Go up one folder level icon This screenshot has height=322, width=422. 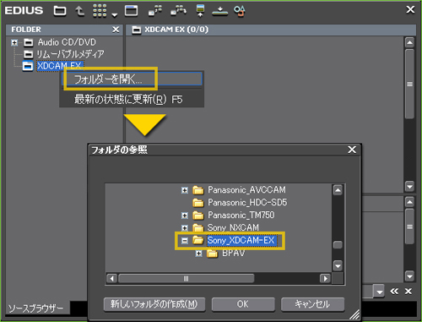(x=80, y=11)
